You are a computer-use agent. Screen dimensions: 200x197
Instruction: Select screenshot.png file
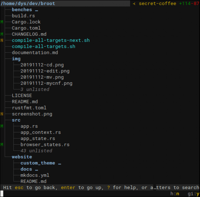[32, 114]
